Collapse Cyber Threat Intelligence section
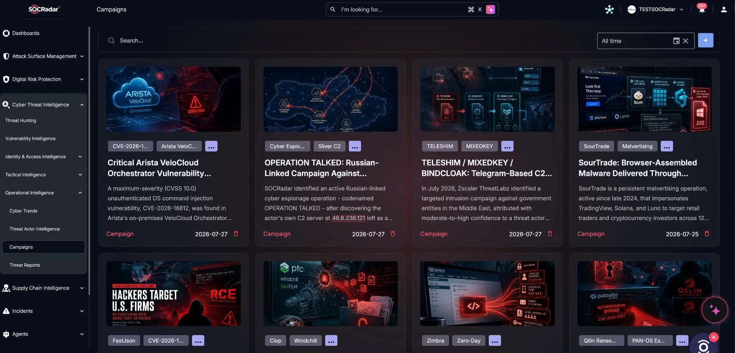The height and width of the screenshot is (353, 735). coord(82,105)
